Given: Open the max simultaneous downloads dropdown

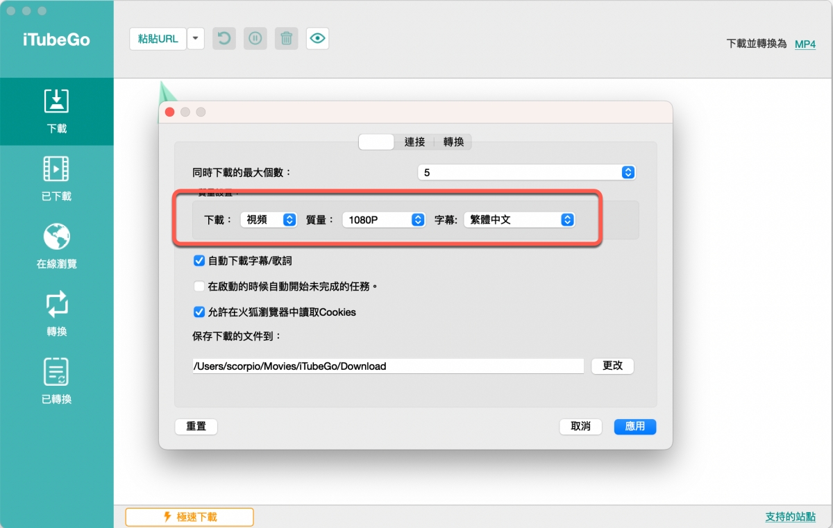Looking at the screenshot, I should (x=526, y=172).
